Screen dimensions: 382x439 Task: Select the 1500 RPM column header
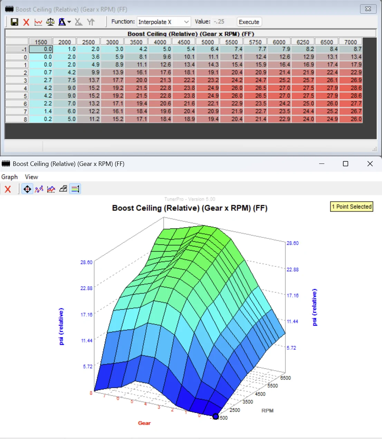pyautogui.click(x=41, y=42)
